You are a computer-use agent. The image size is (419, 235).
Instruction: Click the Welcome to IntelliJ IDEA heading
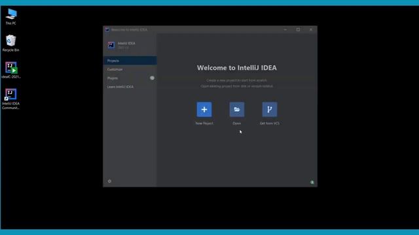pos(237,68)
